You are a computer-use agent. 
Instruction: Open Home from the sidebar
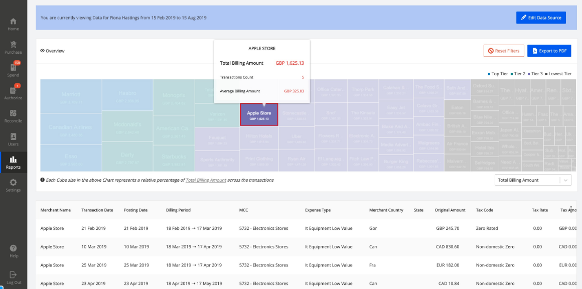14,25
